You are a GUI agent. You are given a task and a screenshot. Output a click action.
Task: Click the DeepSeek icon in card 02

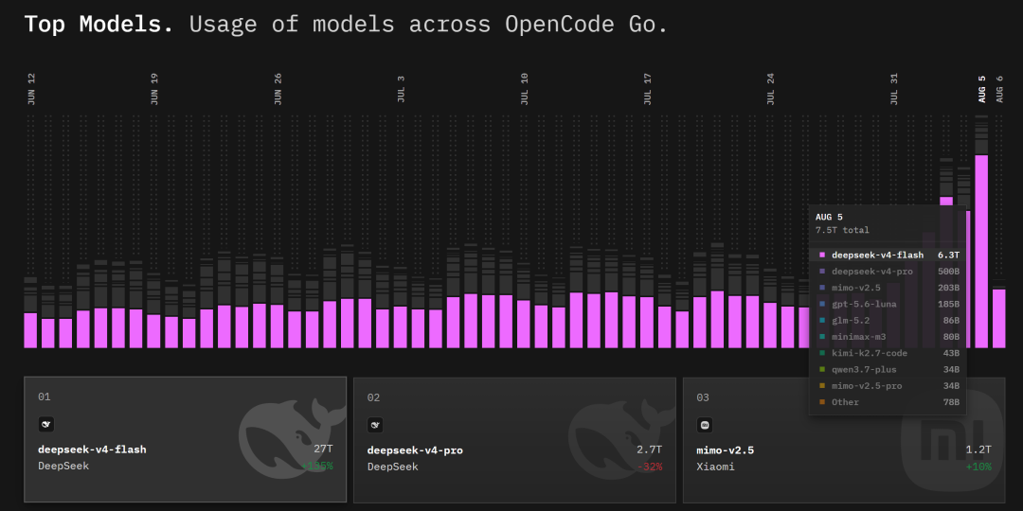tap(375, 426)
